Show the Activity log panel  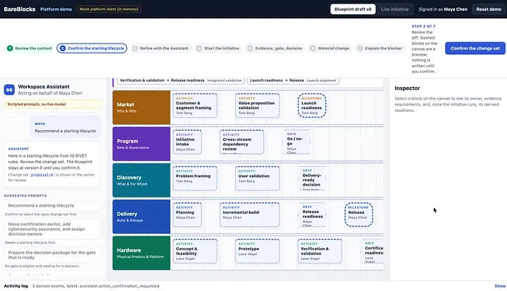(499, 286)
